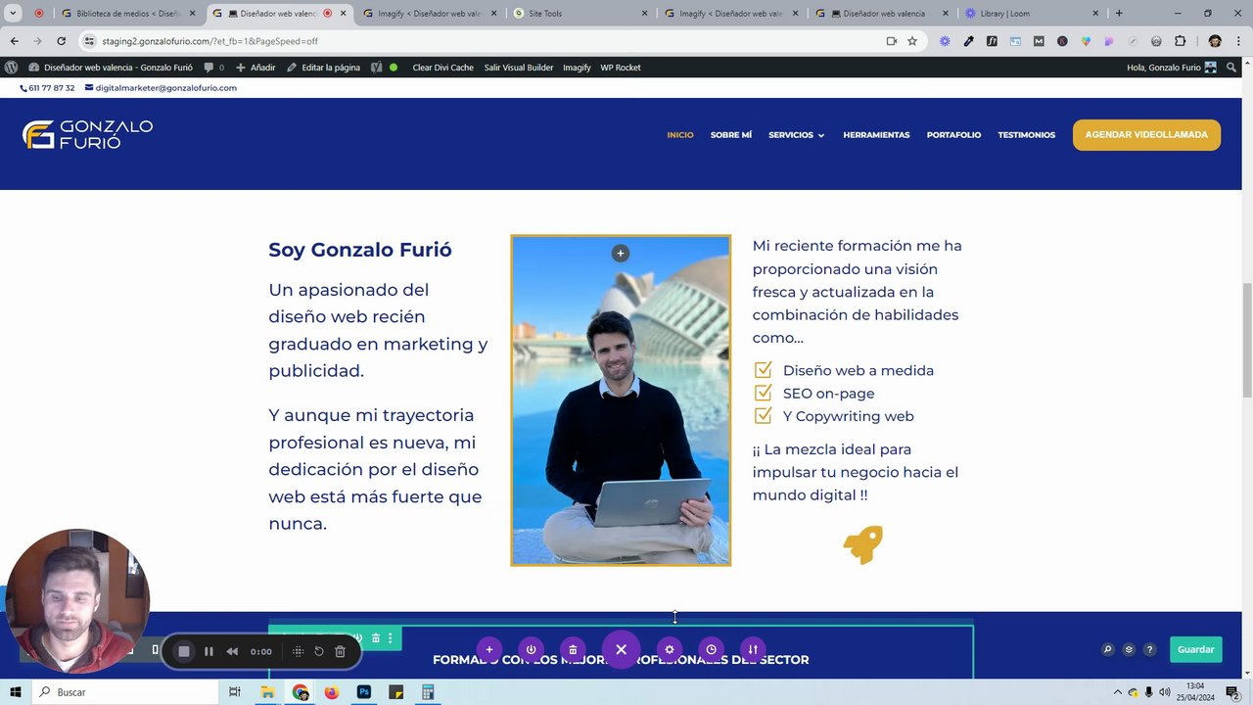The image size is (1253, 705).
Task: Open site name in WP admin bar
Action: [x=111, y=68]
